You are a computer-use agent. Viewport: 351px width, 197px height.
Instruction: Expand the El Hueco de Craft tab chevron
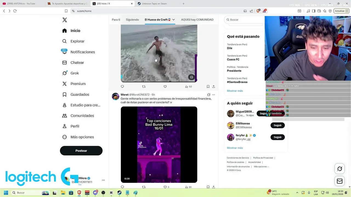[174, 20]
